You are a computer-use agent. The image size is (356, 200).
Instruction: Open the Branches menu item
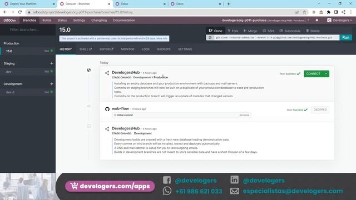pyautogui.click(x=29, y=20)
